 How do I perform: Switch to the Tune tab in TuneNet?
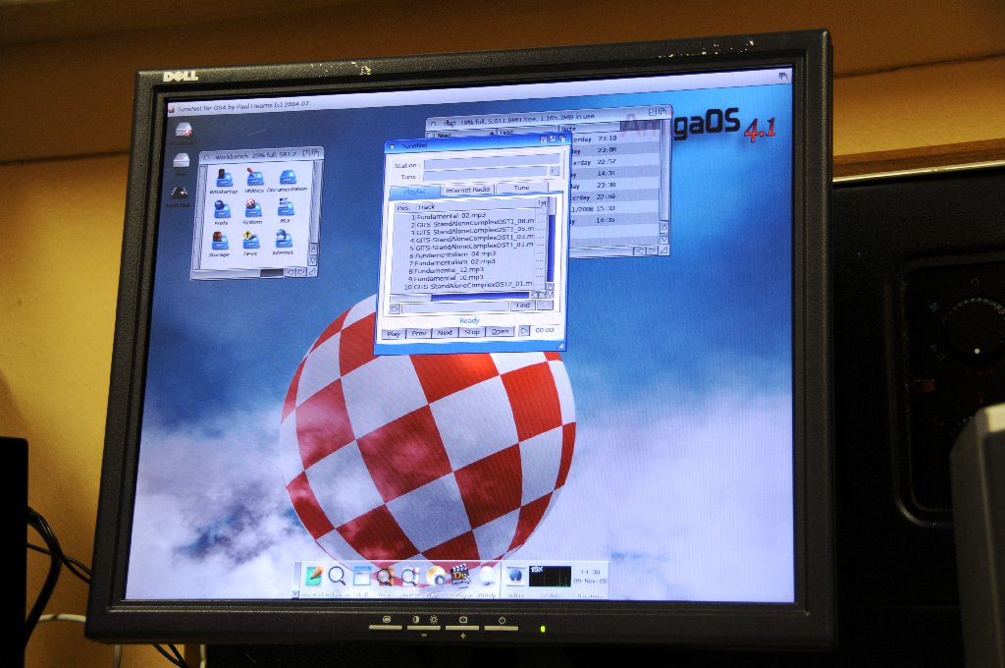(522, 188)
